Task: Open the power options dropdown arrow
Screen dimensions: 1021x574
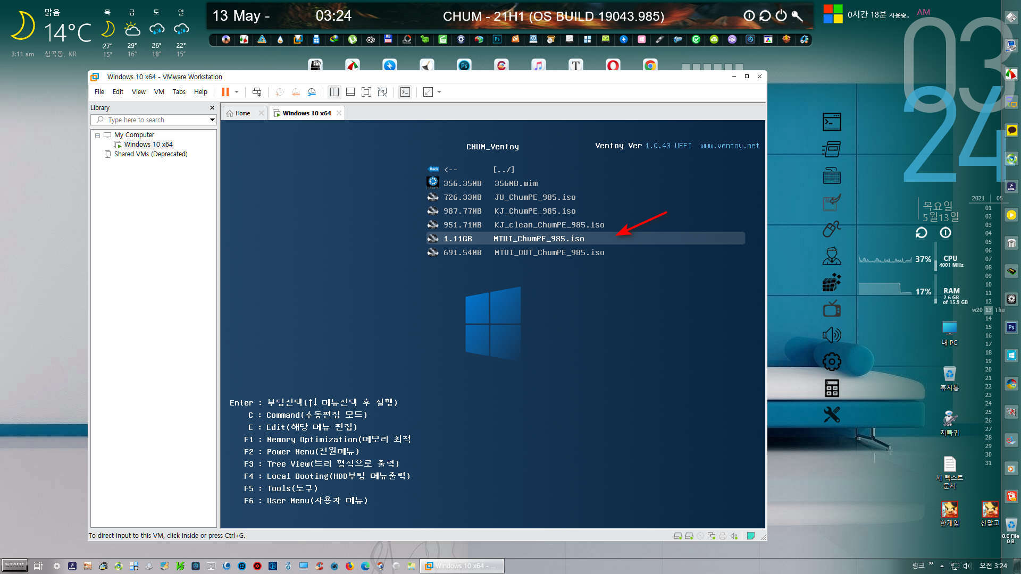Action: 237,92
